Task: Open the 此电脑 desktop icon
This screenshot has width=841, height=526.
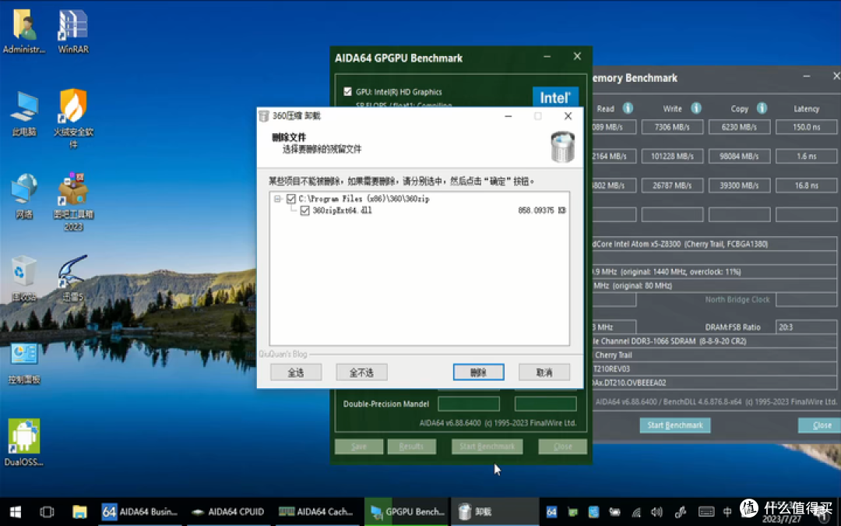Action: [23, 114]
